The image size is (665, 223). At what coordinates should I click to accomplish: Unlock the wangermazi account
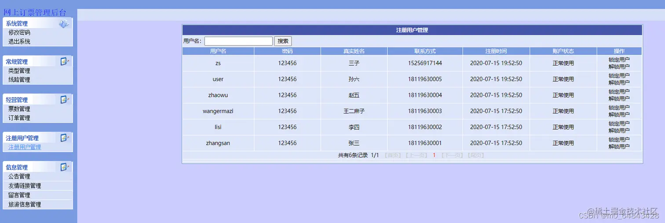pyautogui.click(x=619, y=115)
